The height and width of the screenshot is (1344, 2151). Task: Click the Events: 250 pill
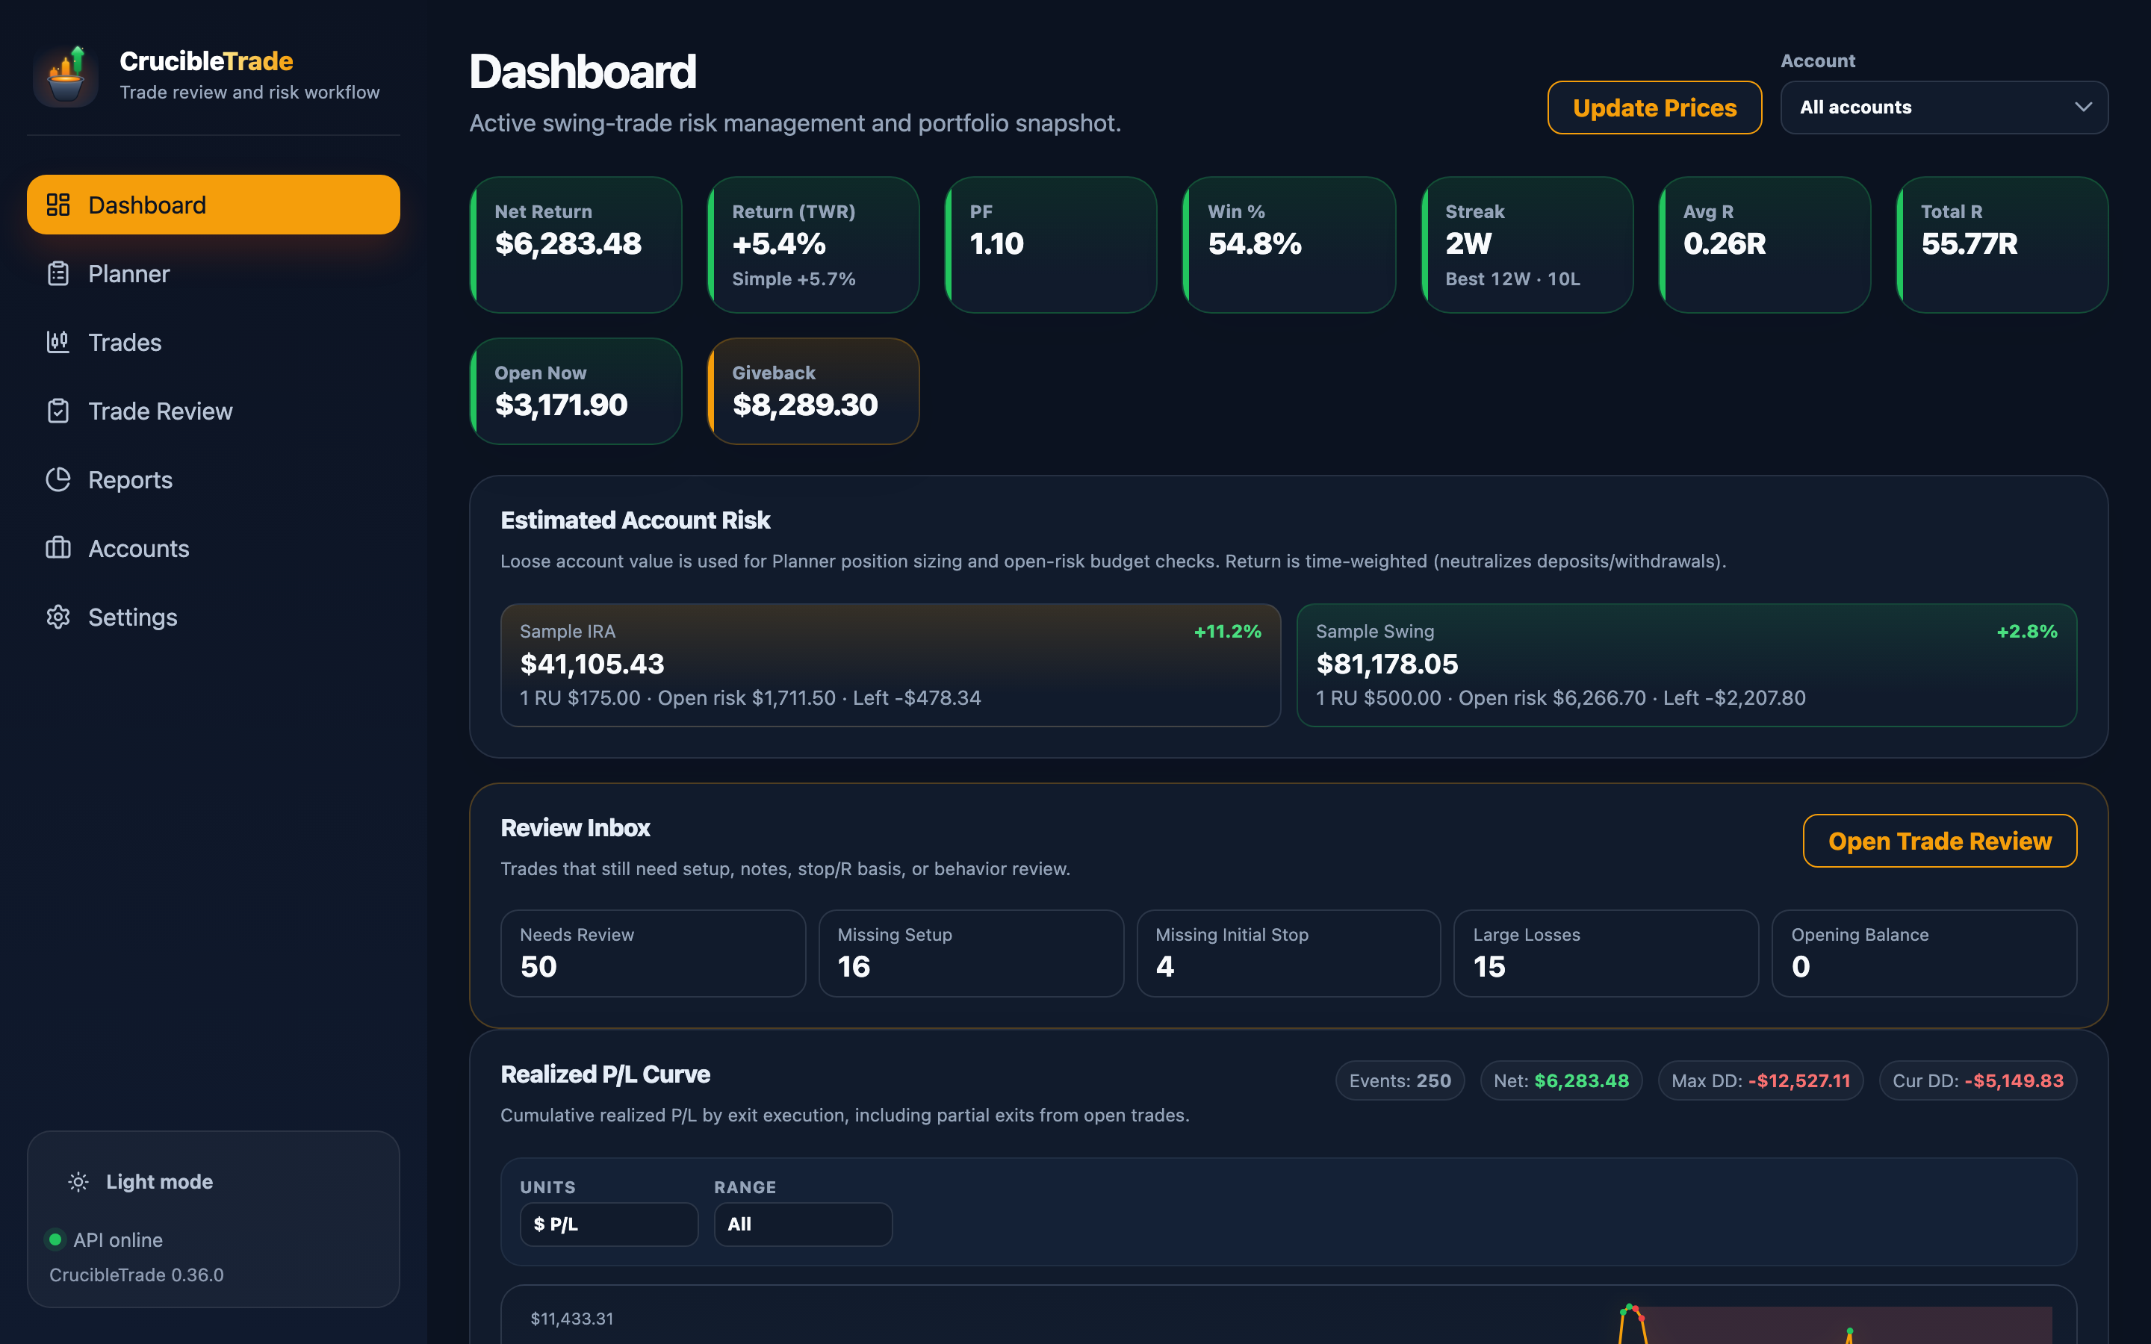pos(1400,1081)
